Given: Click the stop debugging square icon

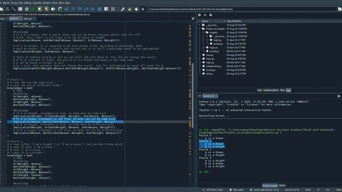Looking at the screenshot, I should pos(99,9).
